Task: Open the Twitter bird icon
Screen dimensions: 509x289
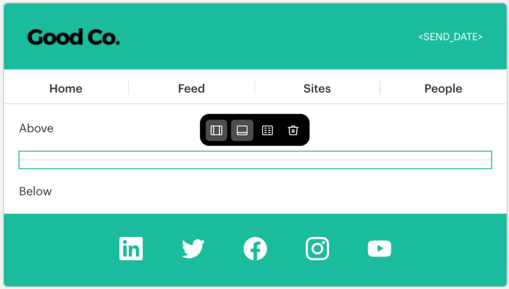Action: pos(193,248)
